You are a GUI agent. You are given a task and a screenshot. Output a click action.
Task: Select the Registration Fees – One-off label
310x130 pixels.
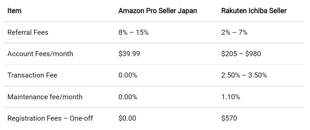(x=50, y=118)
